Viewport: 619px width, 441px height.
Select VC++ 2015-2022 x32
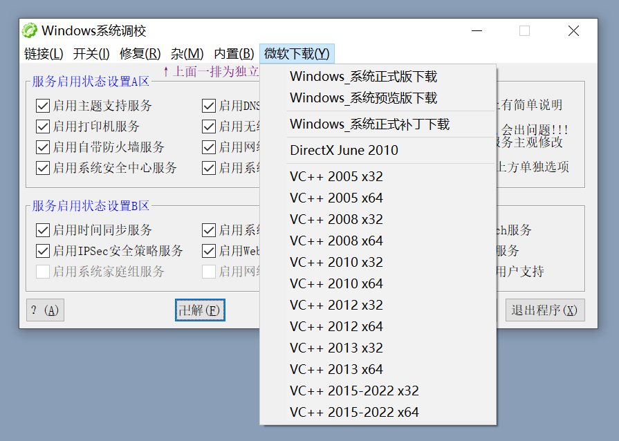point(378,391)
